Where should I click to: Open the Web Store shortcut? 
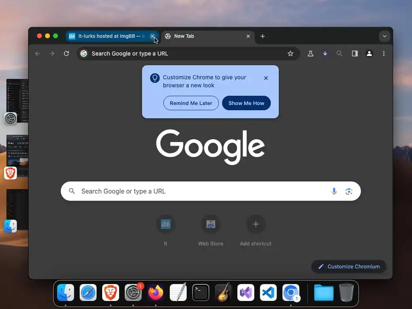211,224
